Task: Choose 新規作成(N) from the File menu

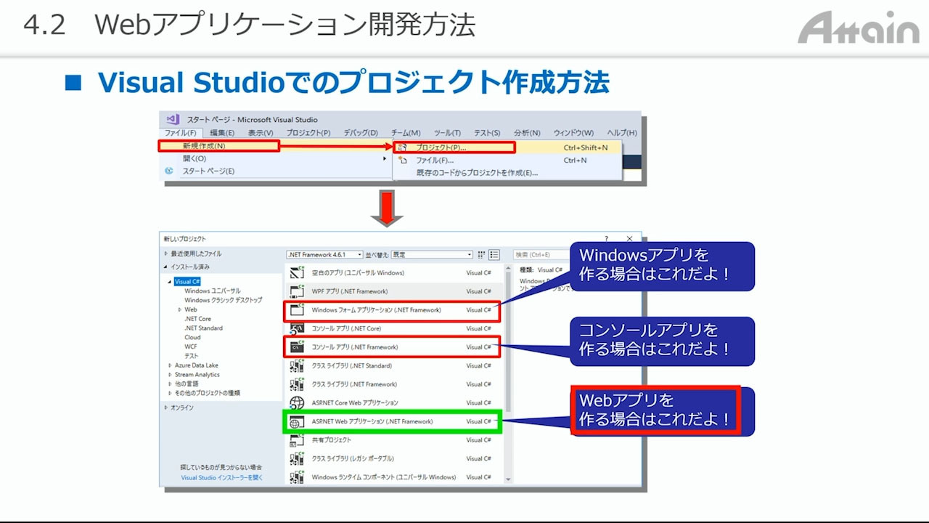Action: coord(276,147)
